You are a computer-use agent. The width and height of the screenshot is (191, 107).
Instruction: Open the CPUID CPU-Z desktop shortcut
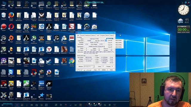tap(4, 61)
